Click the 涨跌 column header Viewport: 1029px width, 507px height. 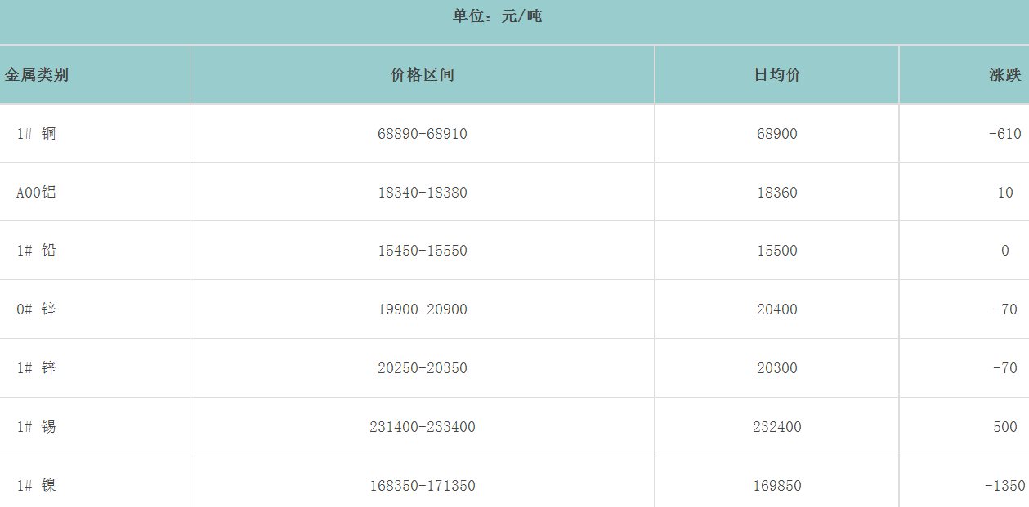[x=1004, y=75]
